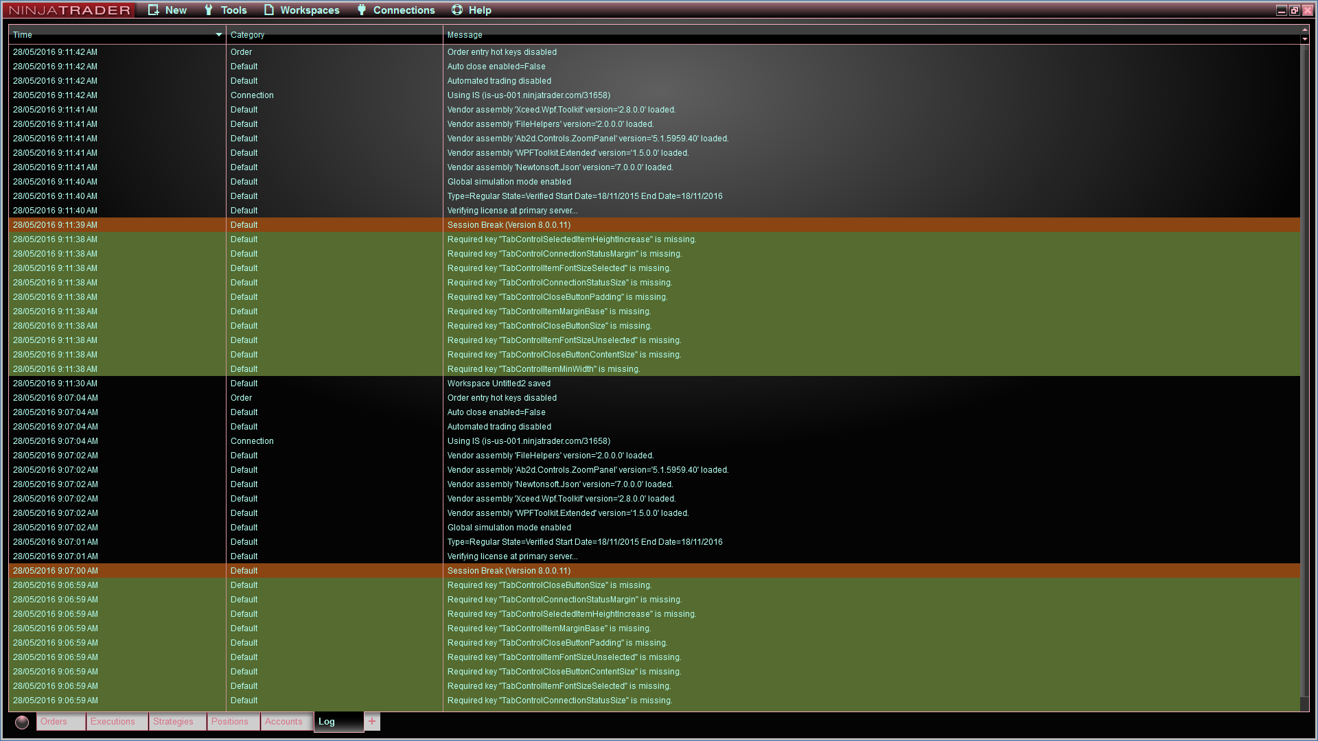Select the Accounts tab
This screenshot has height=741, width=1318.
coord(284,722)
